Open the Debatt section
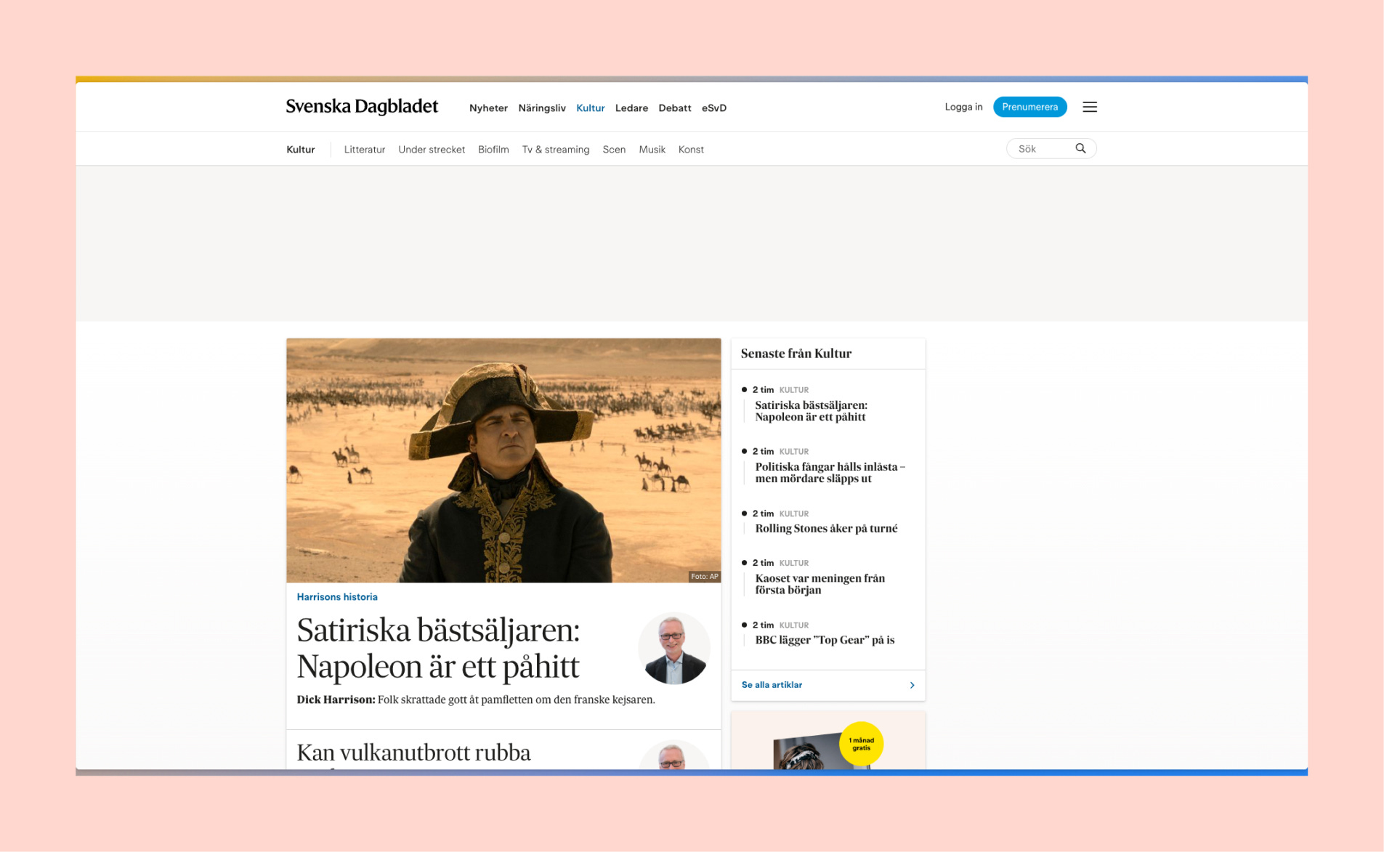Screen dimensions: 1384x852 click(674, 107)
